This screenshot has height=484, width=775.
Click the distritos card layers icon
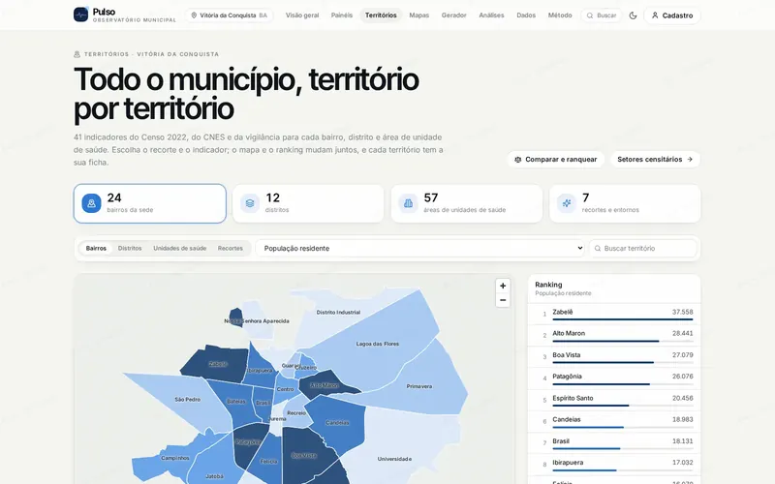click(250, 203)
